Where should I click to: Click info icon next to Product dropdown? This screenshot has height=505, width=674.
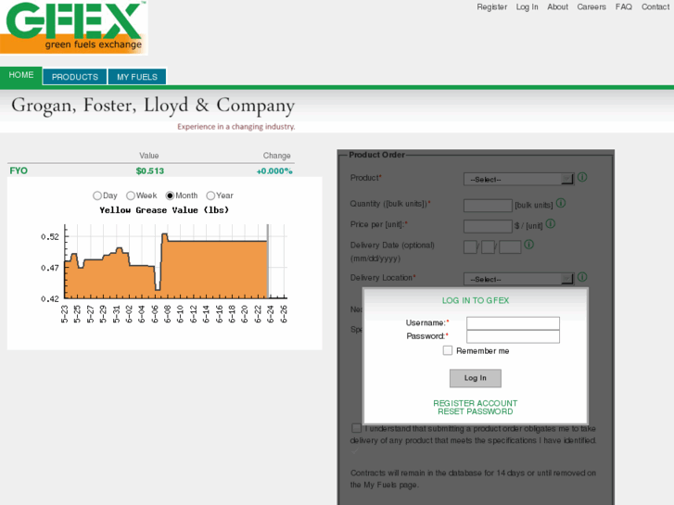[x=582, y=177]
